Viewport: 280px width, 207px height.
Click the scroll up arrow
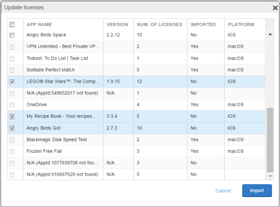(270, 34)
